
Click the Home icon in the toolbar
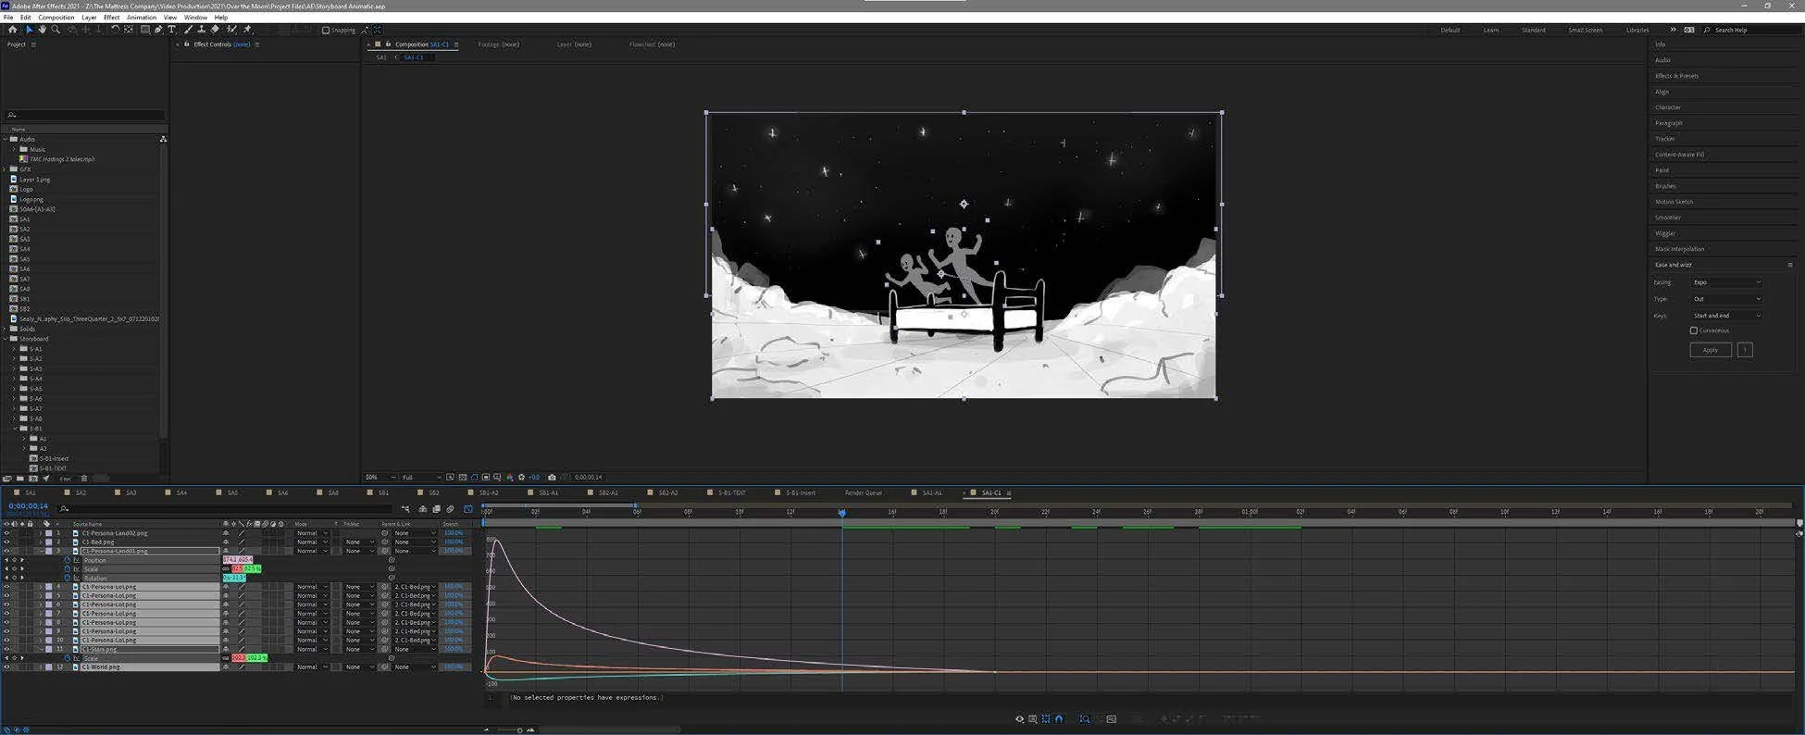tap(12, 30)
